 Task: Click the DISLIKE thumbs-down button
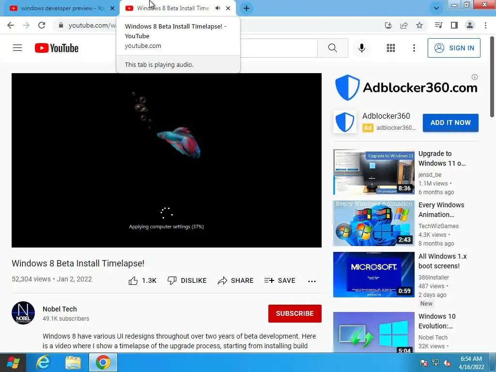pos(187,280)
